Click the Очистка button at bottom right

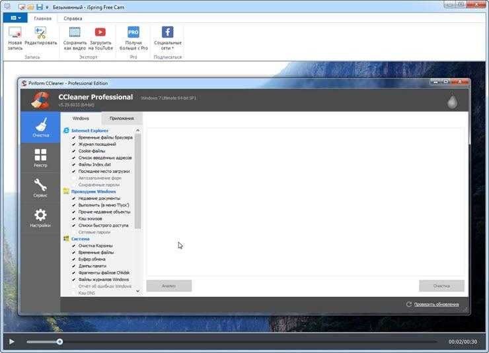[x=441, y=286]
